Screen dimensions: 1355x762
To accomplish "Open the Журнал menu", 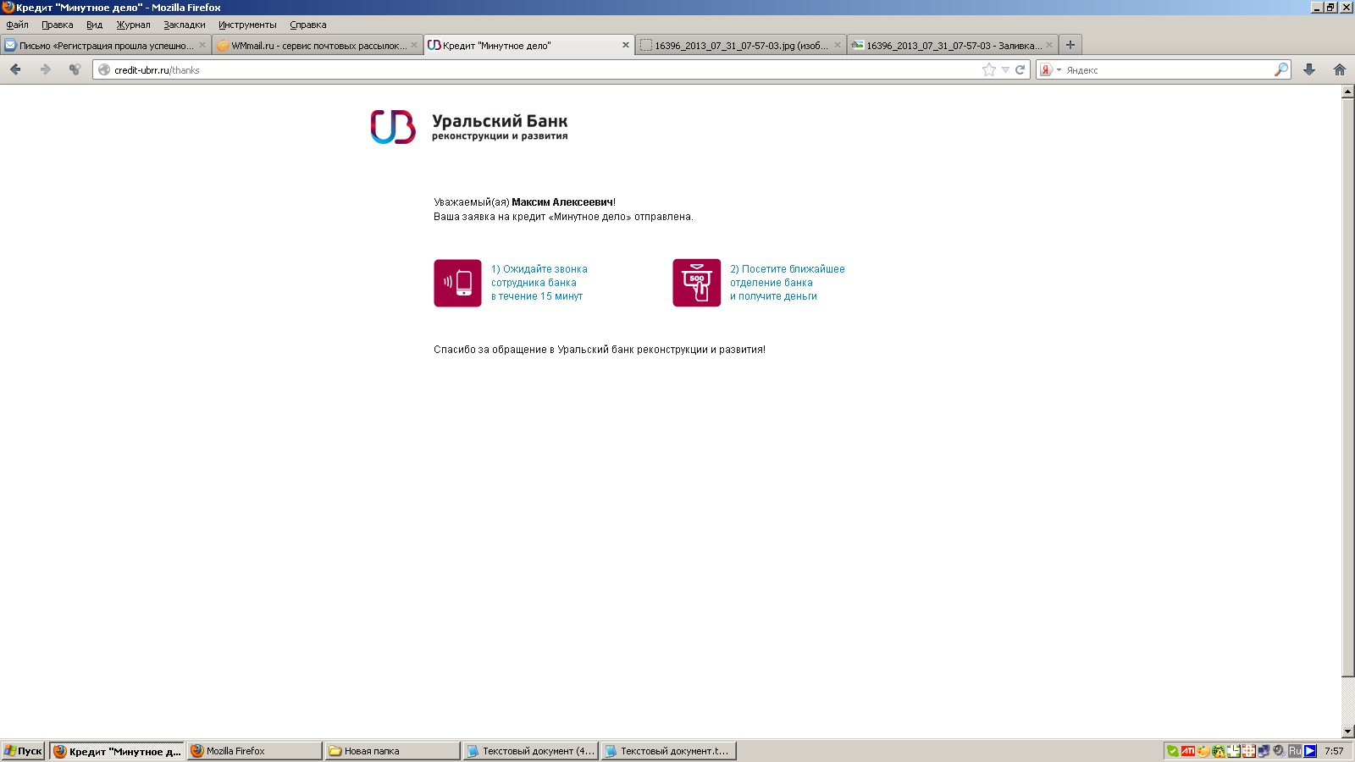I will point(133,25).
